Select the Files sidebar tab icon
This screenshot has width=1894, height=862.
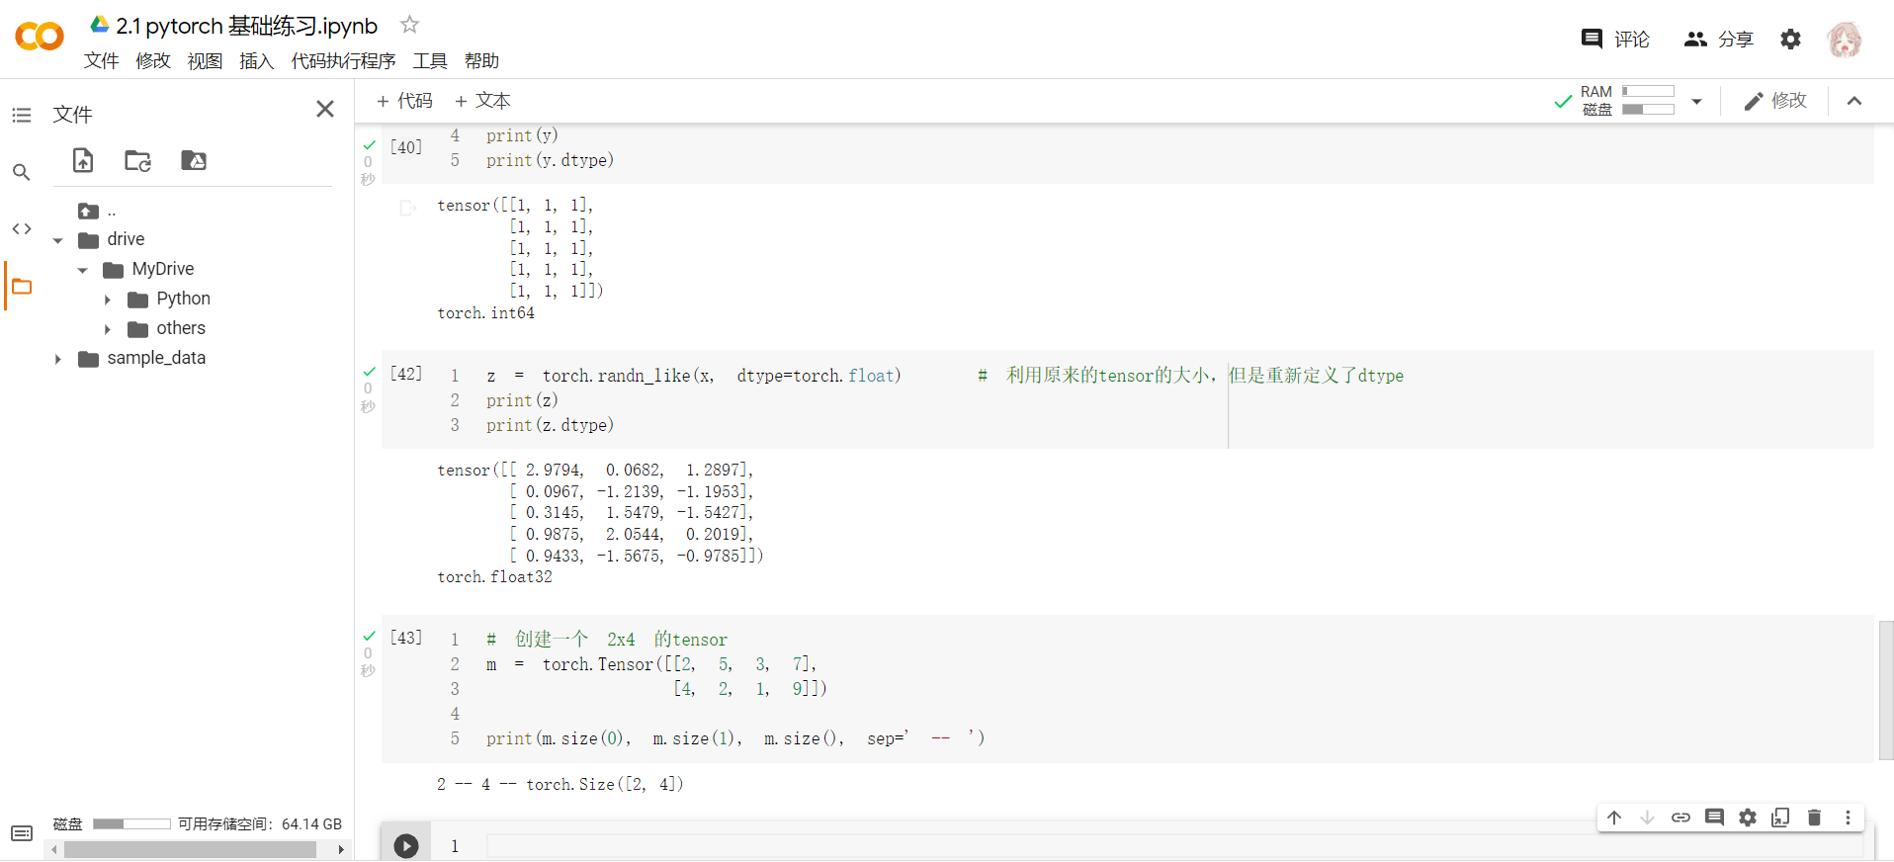click(22, 287)
